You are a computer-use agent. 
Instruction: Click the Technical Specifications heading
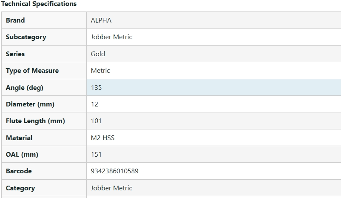(39, 4)
